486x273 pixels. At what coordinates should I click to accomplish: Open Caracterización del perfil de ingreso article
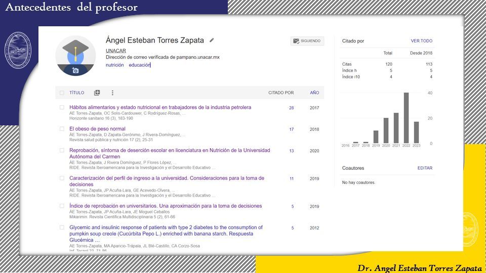[x=167, y=181]
